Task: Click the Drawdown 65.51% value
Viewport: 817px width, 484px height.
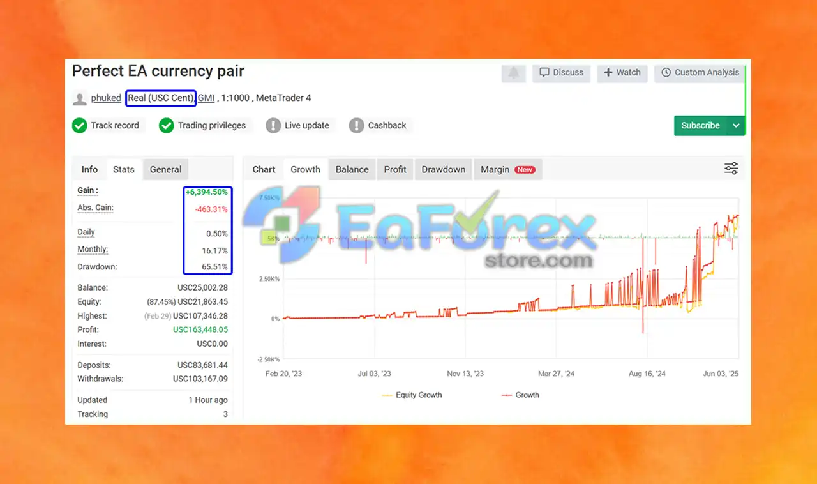Action: click(216, 267)
